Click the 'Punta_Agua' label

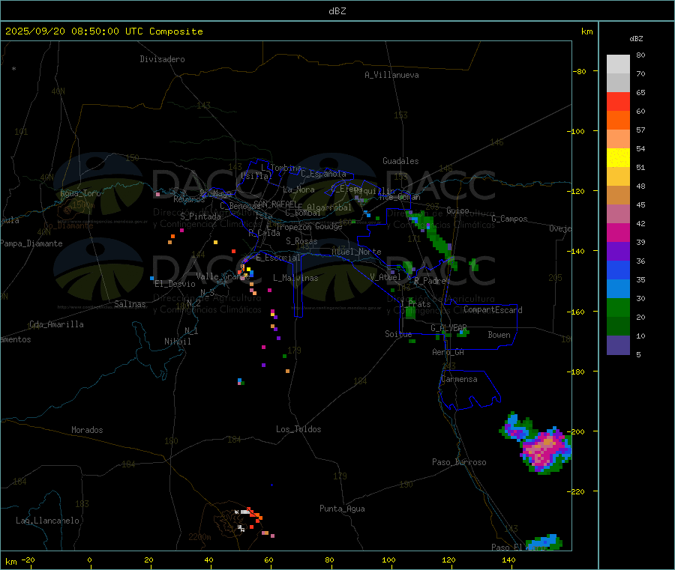(x=342, y=509)
